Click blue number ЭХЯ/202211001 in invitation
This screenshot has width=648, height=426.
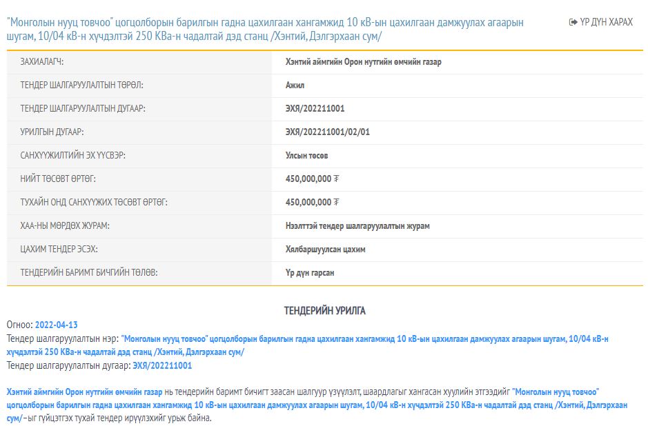tap(162, 366)
